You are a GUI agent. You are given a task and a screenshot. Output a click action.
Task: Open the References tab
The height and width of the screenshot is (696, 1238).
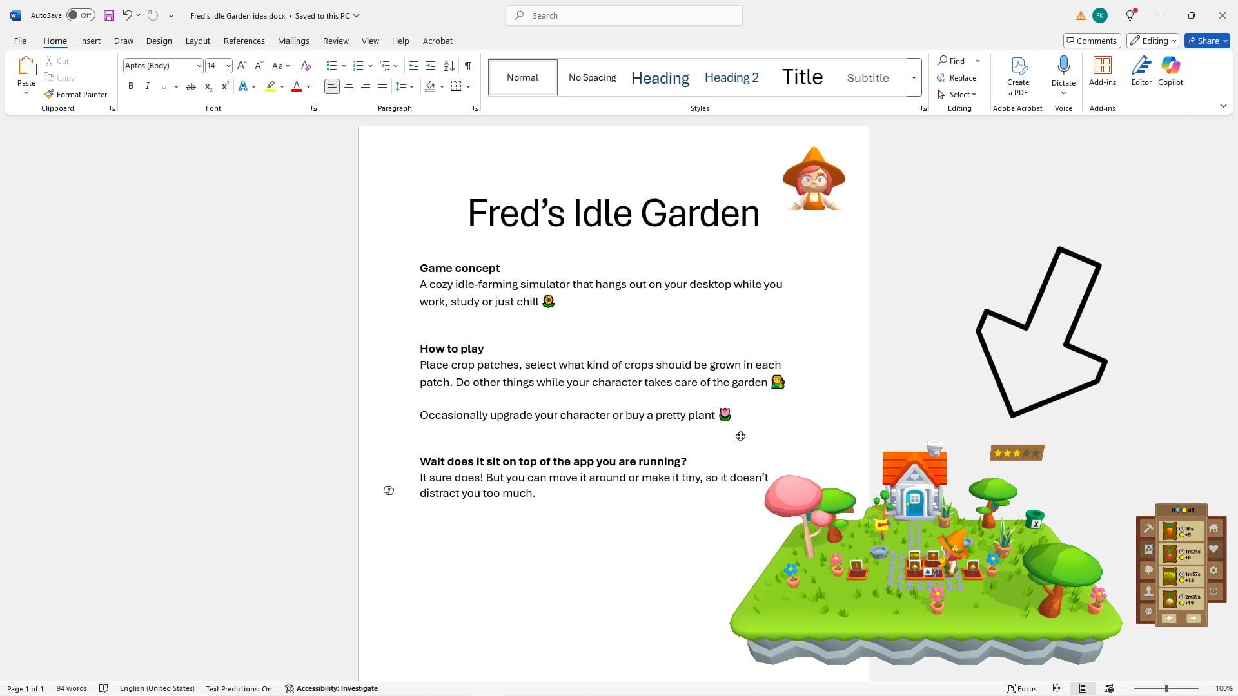[244, 41]
